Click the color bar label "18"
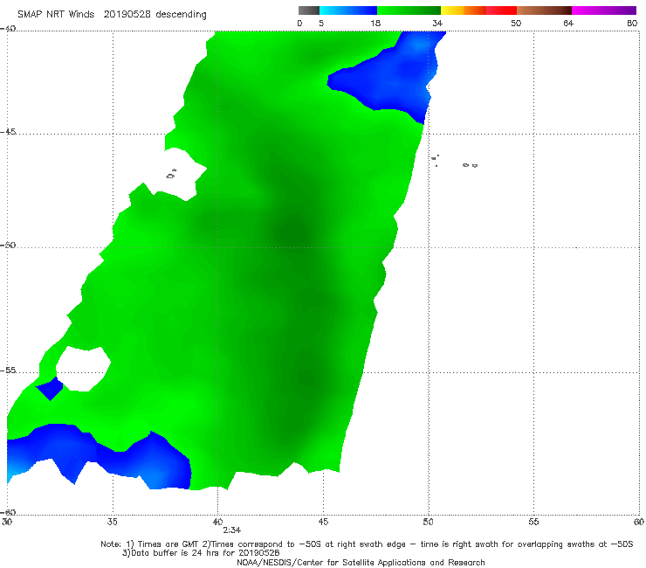This screenshot has height=568, width=646. (x=375, y=24)
